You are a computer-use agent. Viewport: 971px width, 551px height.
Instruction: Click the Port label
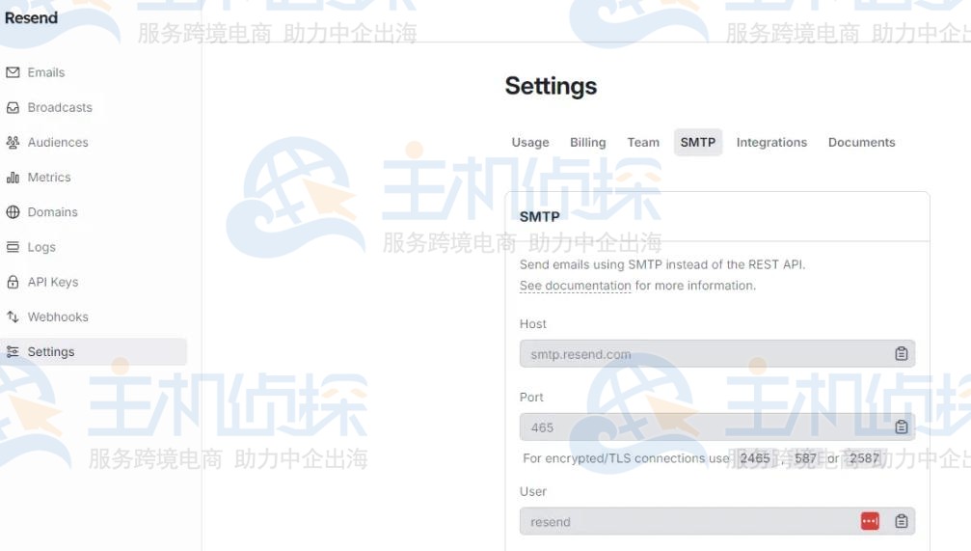point(531,398)
